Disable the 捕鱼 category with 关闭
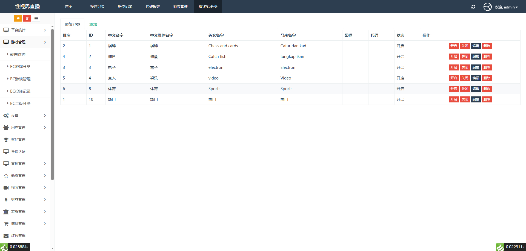The width and height of the screenshot is (526, 251). pos(465,57)
